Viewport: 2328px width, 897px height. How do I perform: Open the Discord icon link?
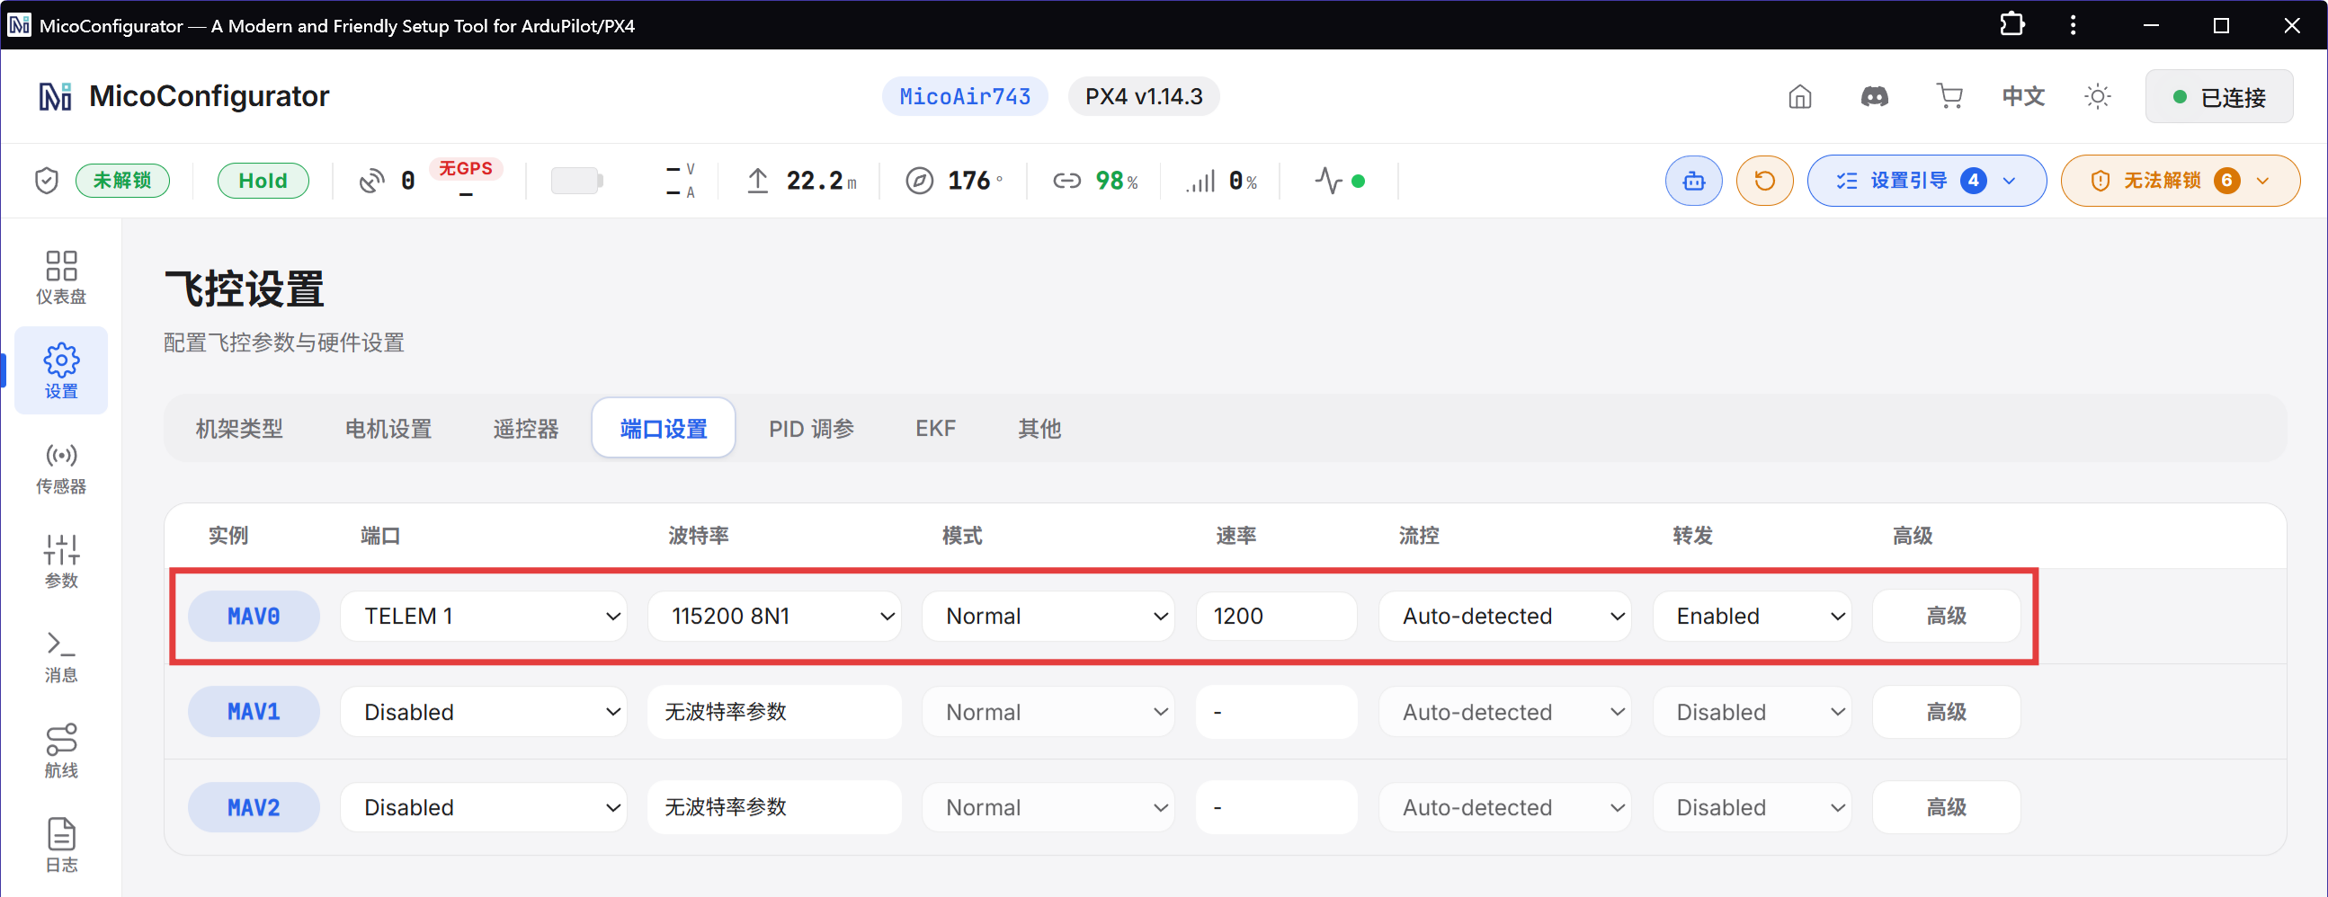point(1874,97)
